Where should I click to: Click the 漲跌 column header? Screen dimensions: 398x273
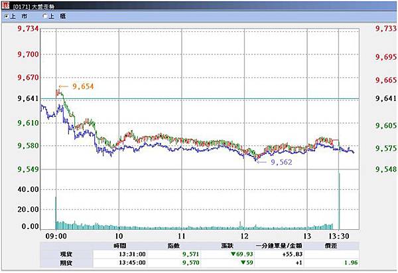coord(227,246)
